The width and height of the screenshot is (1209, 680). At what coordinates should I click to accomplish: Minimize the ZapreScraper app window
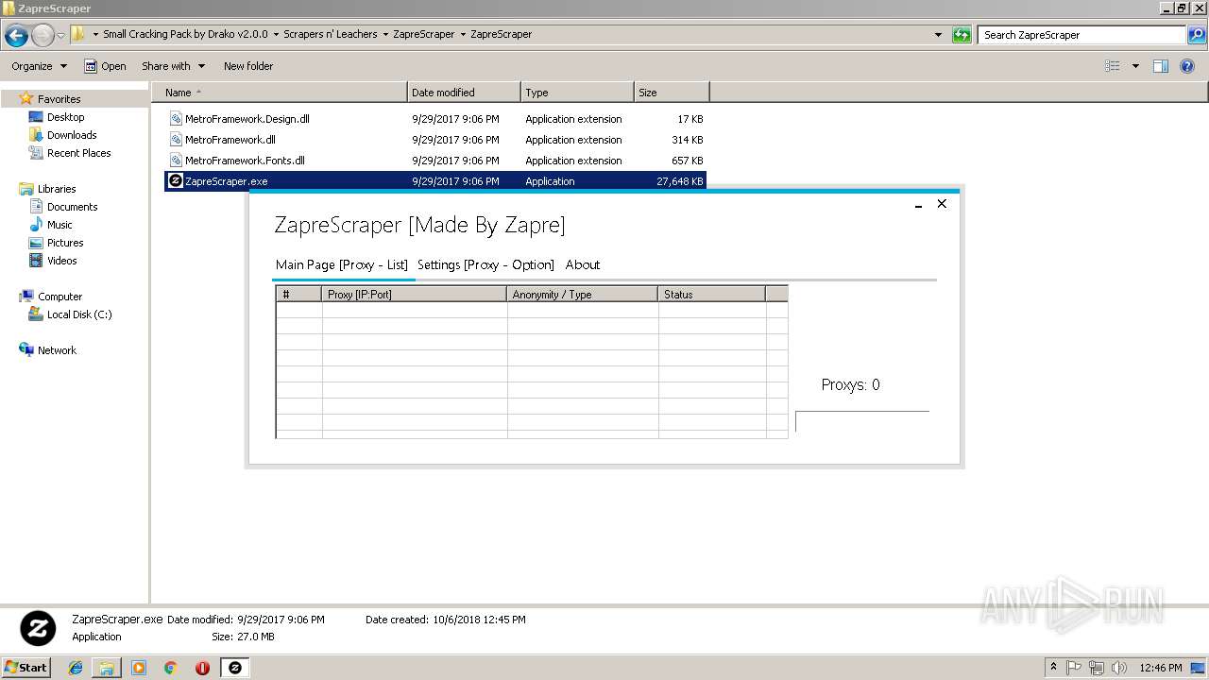pos(918,204)
